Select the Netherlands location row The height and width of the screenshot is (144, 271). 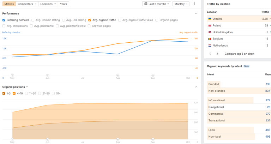[x=239, y=46]
